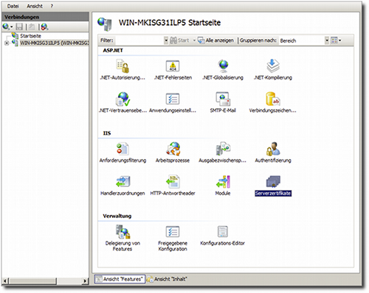Open .NET-Globalisierung feature
The image size is (369, 293).
tap(223, 70)
